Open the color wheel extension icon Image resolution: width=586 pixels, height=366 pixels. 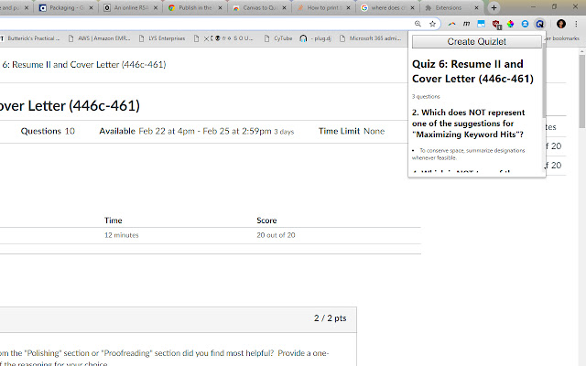(510, 24)
